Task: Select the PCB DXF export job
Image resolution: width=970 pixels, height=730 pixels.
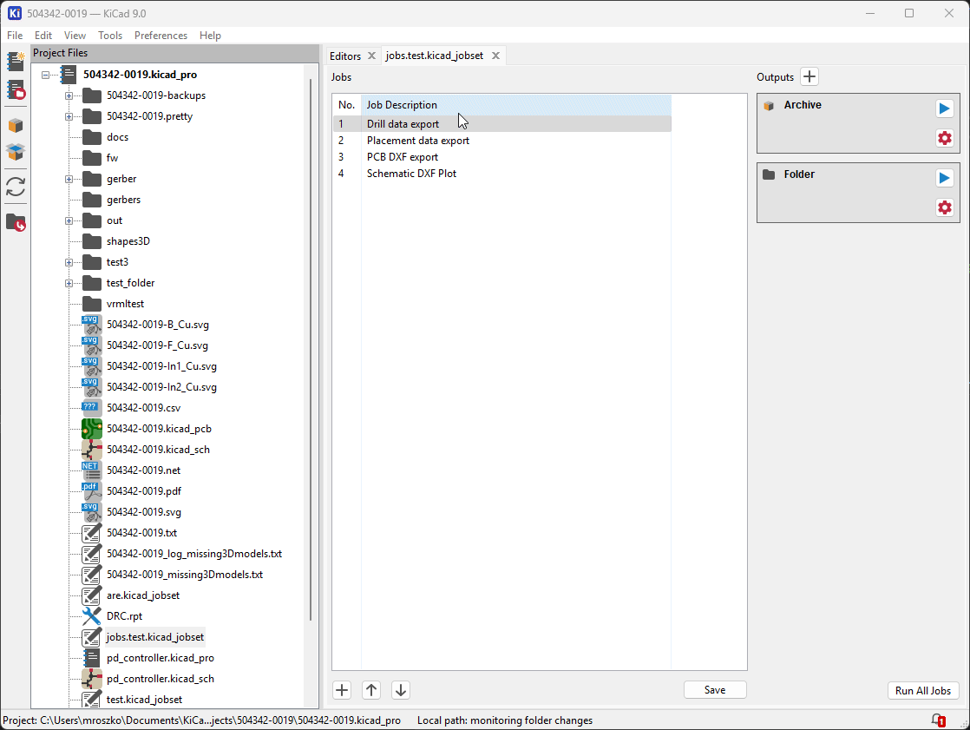Action: point(501,157)
